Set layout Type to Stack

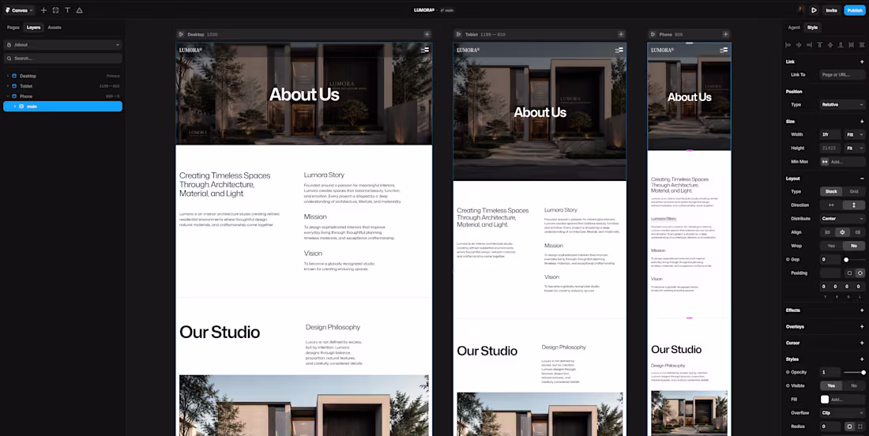pyautogui.click(x=831, y=191)
